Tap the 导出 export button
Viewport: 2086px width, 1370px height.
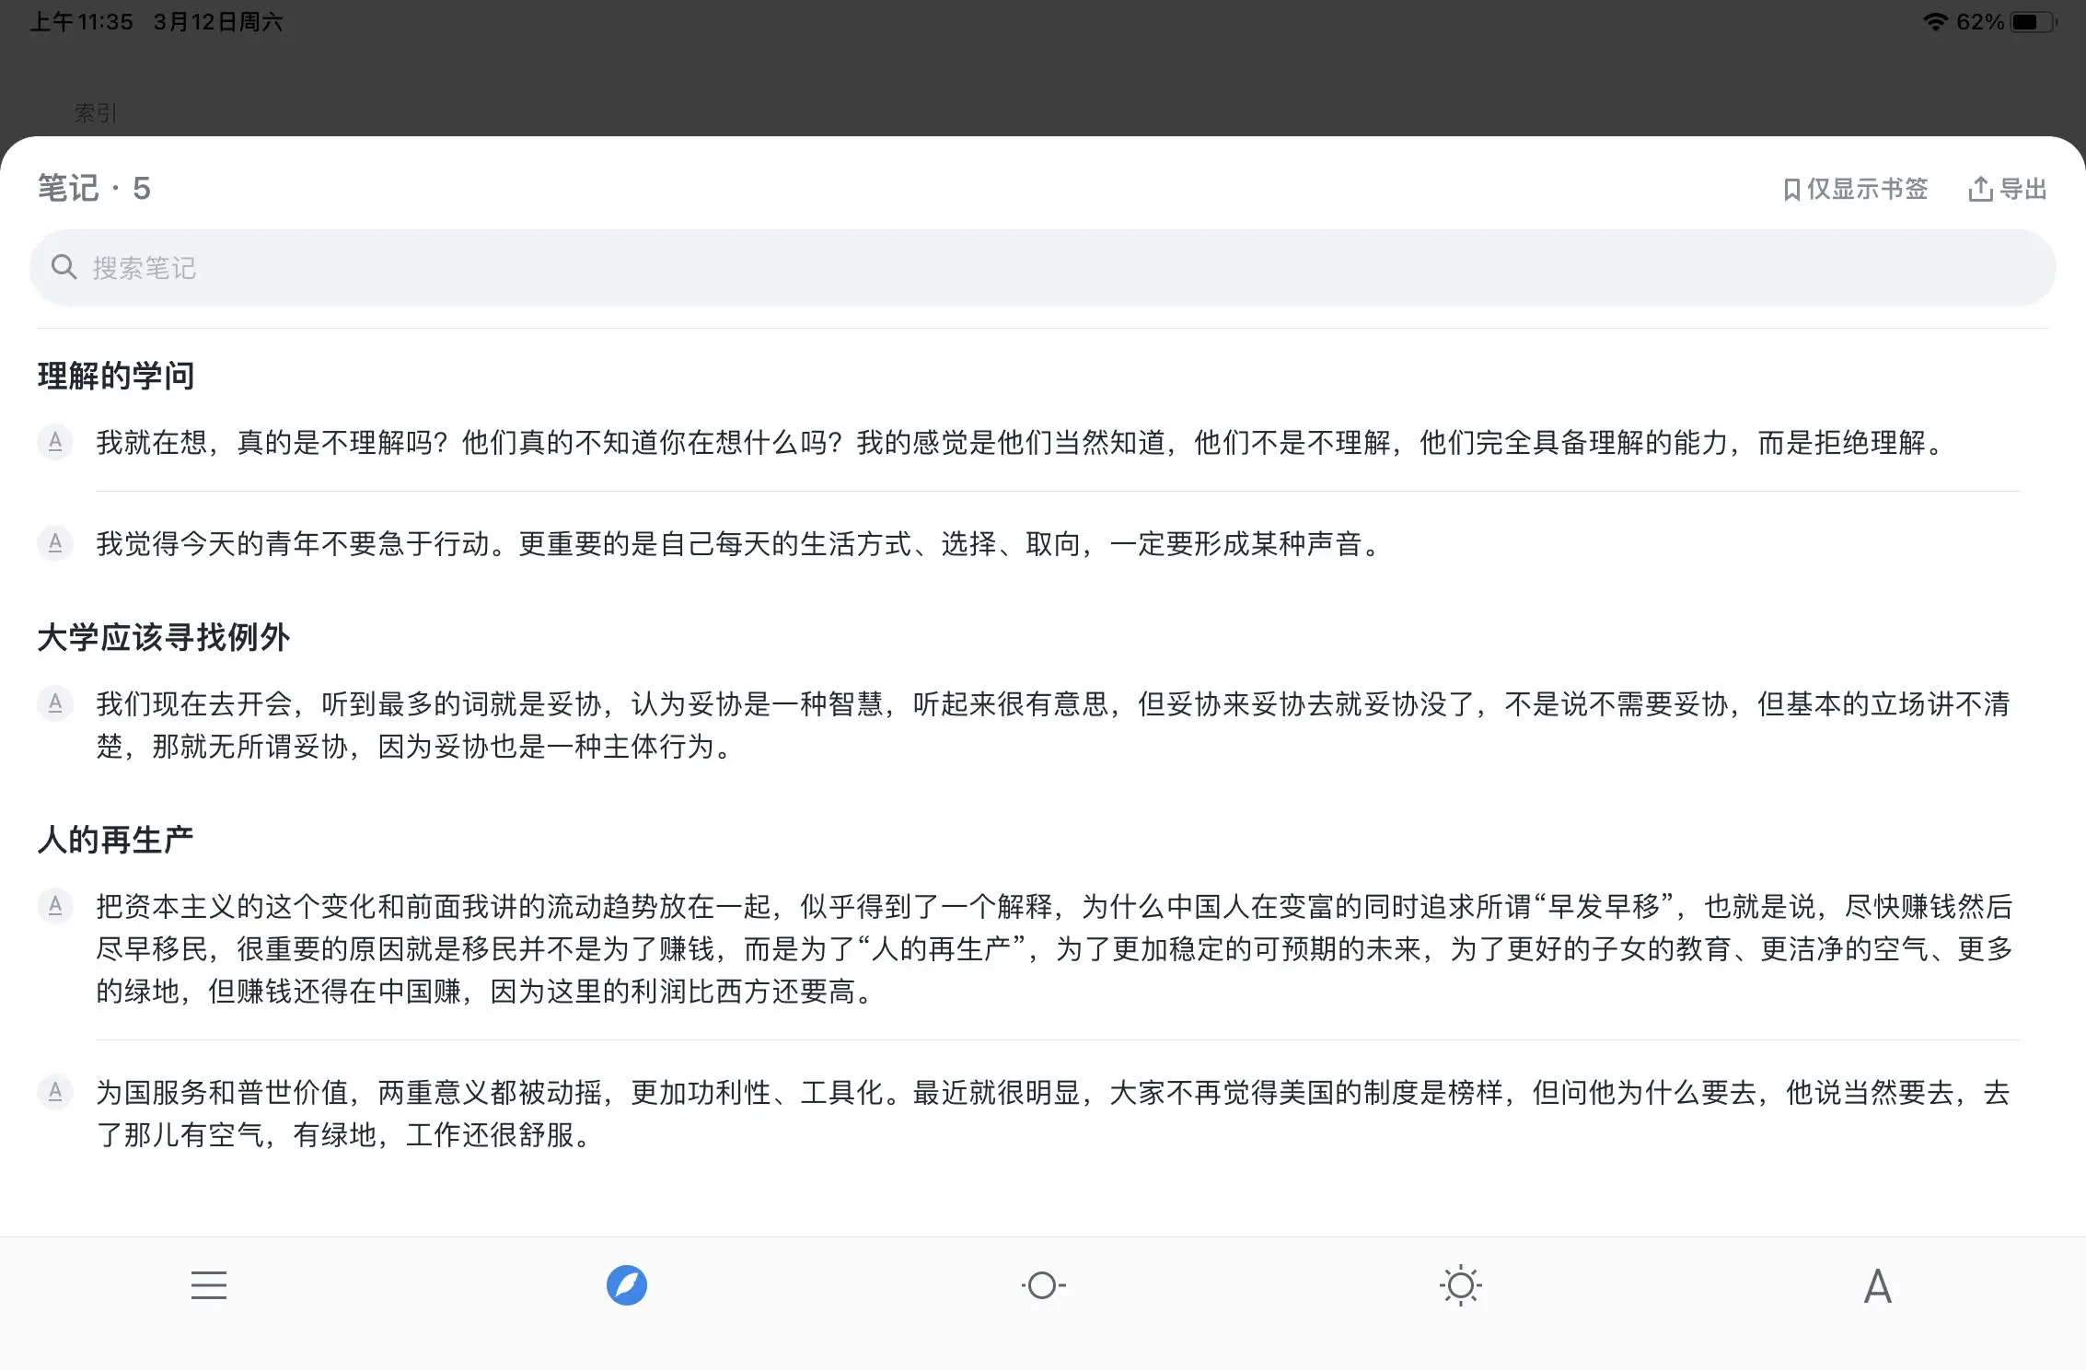(x=2008, y=190)
